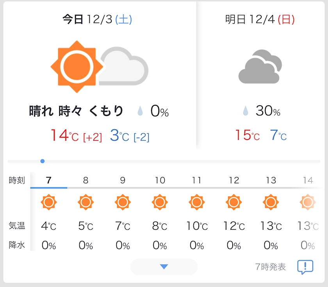The height and width of the screenshot is (287, 328).
Task: Click the 晴れ 時々 くもり weather description
Action: 76,112
